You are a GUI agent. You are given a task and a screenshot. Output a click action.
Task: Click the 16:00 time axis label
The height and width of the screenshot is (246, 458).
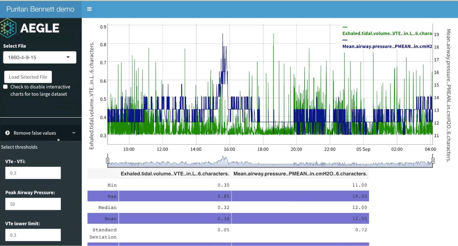coord(229,149)
